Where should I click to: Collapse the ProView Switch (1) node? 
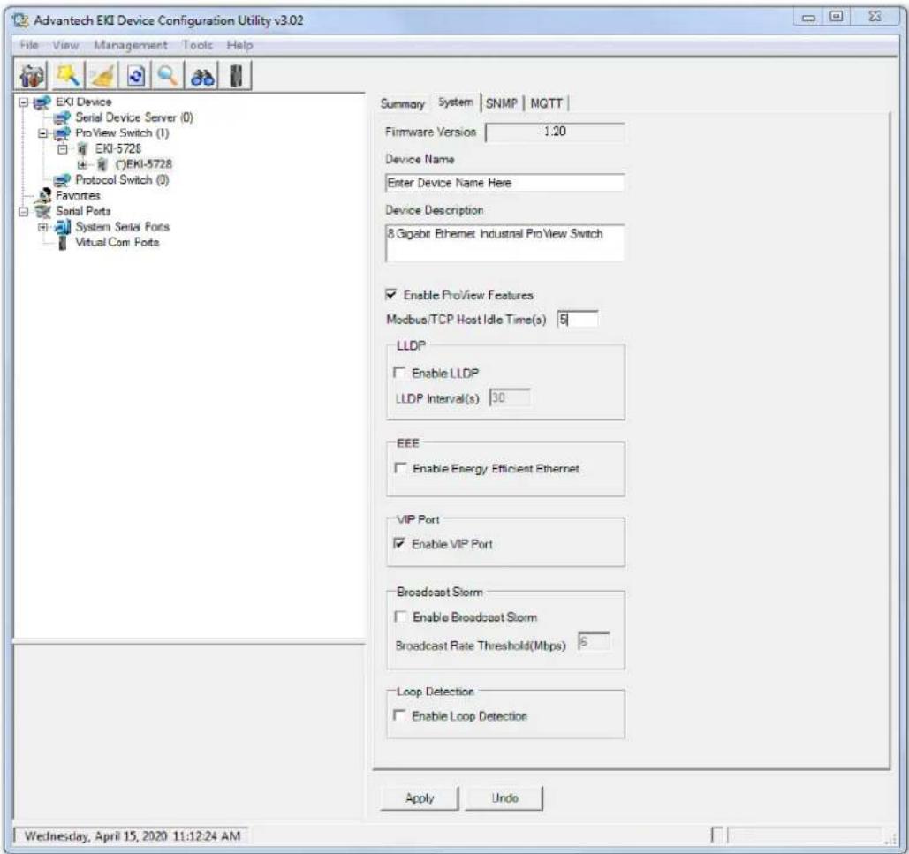pos(42,134)
